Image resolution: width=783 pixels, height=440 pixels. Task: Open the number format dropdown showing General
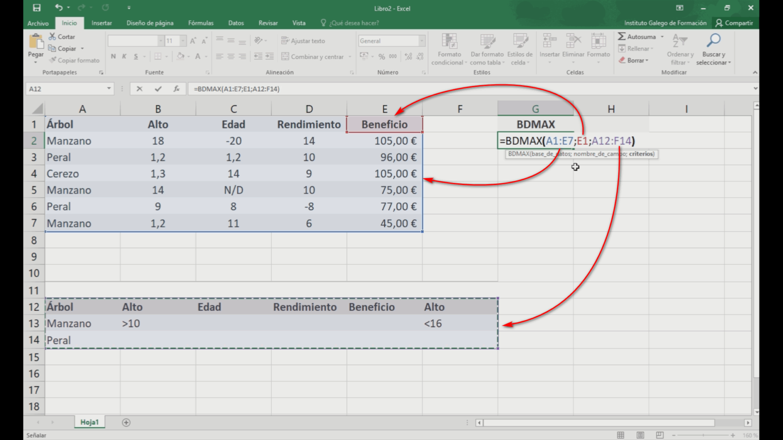pos(422,41)
